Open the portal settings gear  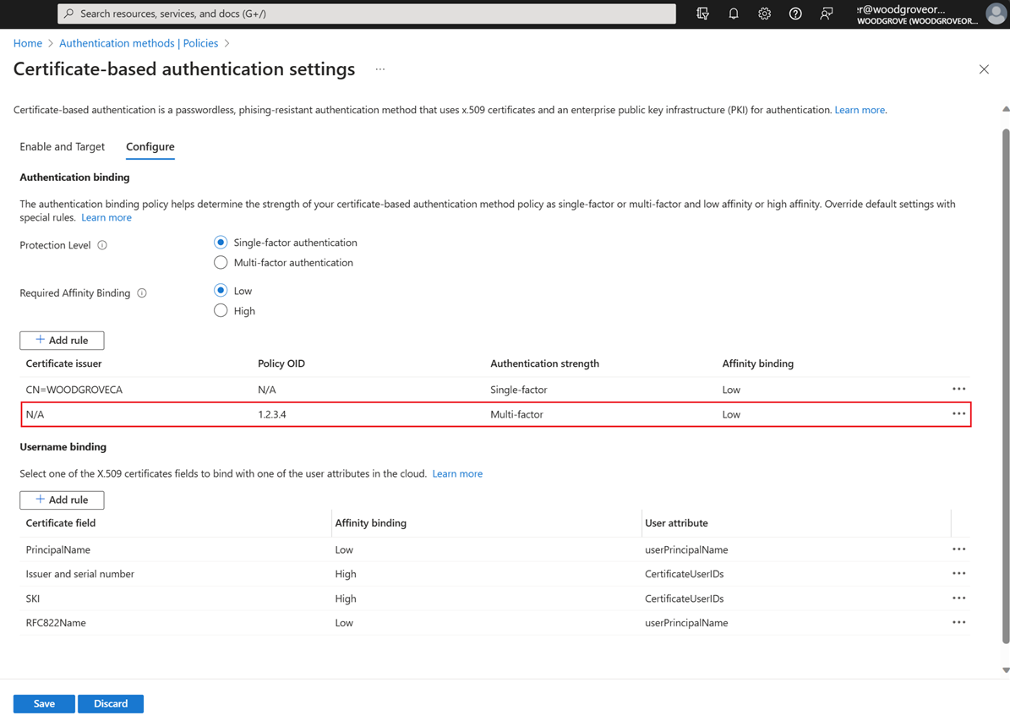[764, 14]
